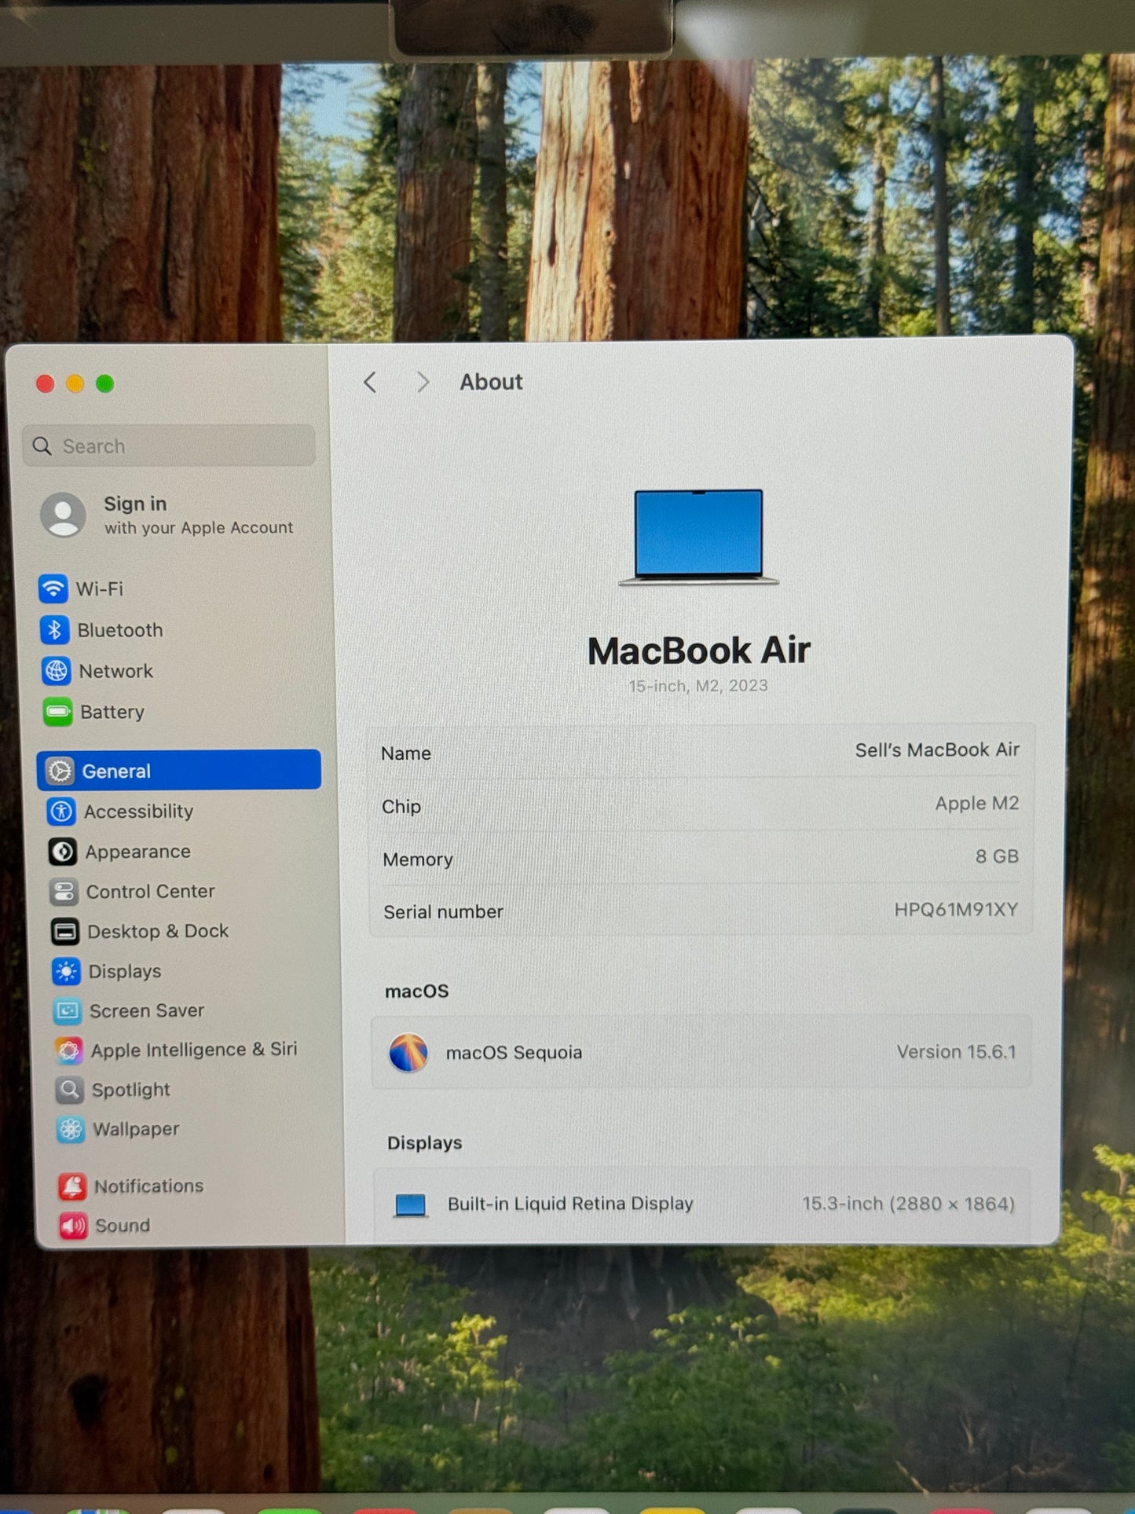Open the Wi-Fi pane label
Screen dimensions: 1135x1514
(100, 588)
